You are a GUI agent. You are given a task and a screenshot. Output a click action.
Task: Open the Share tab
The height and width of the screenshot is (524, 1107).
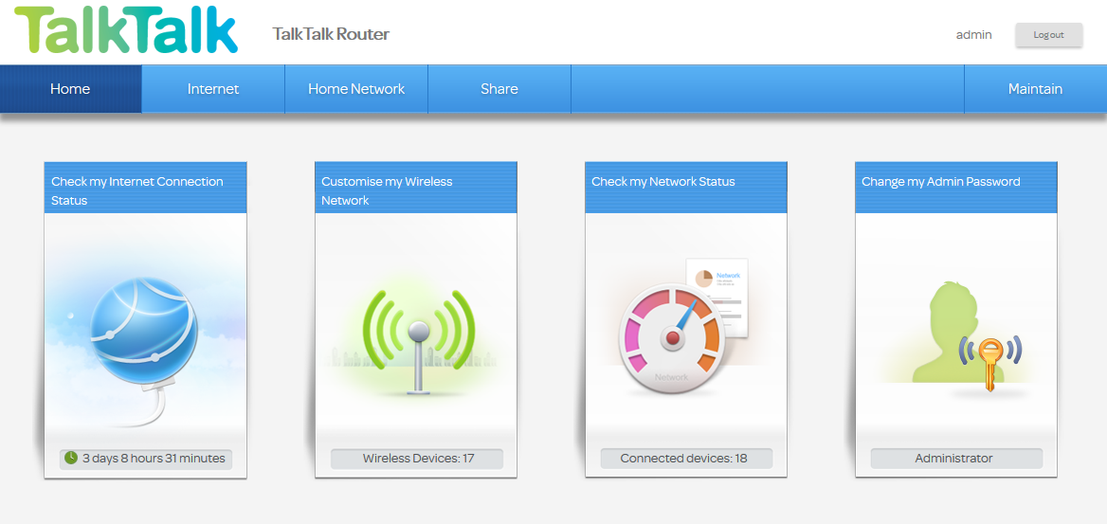[499, 89]
